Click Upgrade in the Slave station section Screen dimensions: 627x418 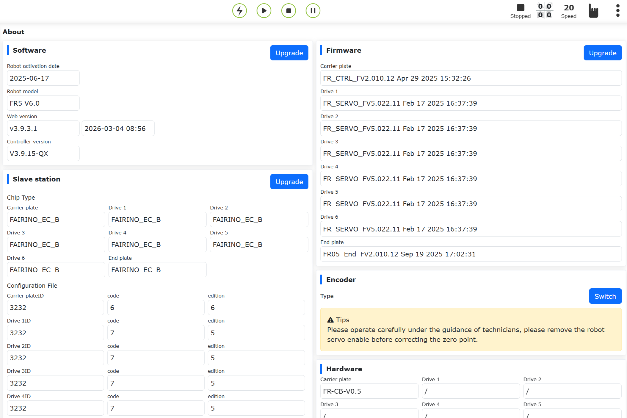point(289,182)
